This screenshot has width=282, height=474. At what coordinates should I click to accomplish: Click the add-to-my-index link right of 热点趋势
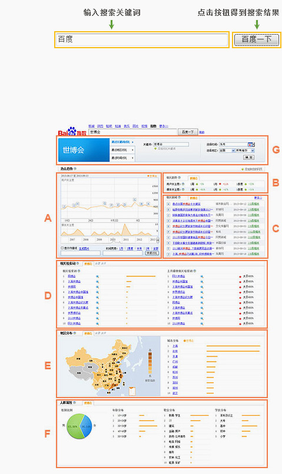pyautogui.click(x=252, y=169)
